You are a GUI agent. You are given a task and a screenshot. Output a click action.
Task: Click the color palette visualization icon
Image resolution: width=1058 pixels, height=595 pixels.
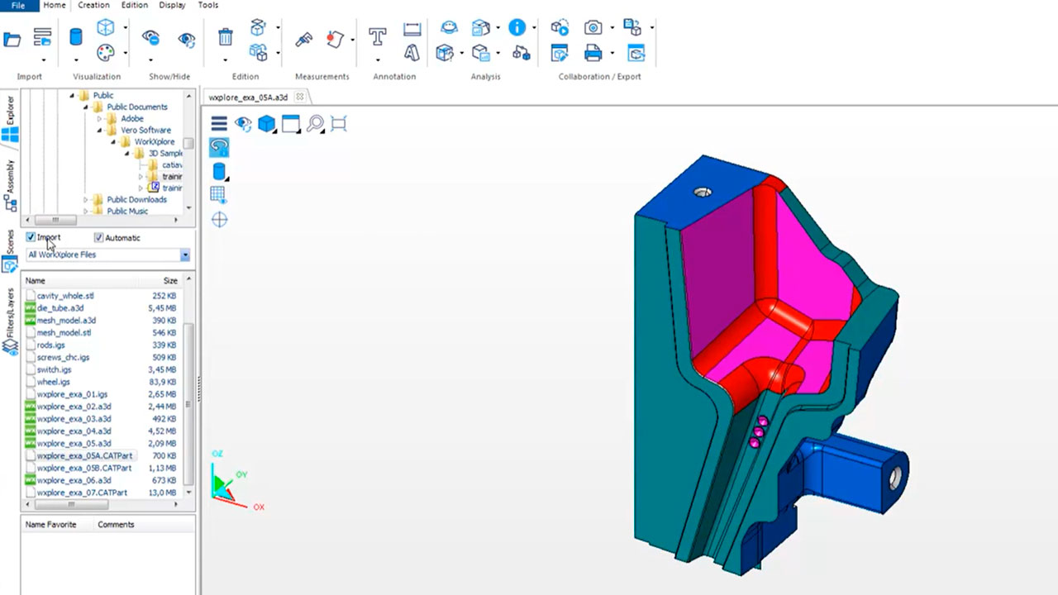pos(105,53)
